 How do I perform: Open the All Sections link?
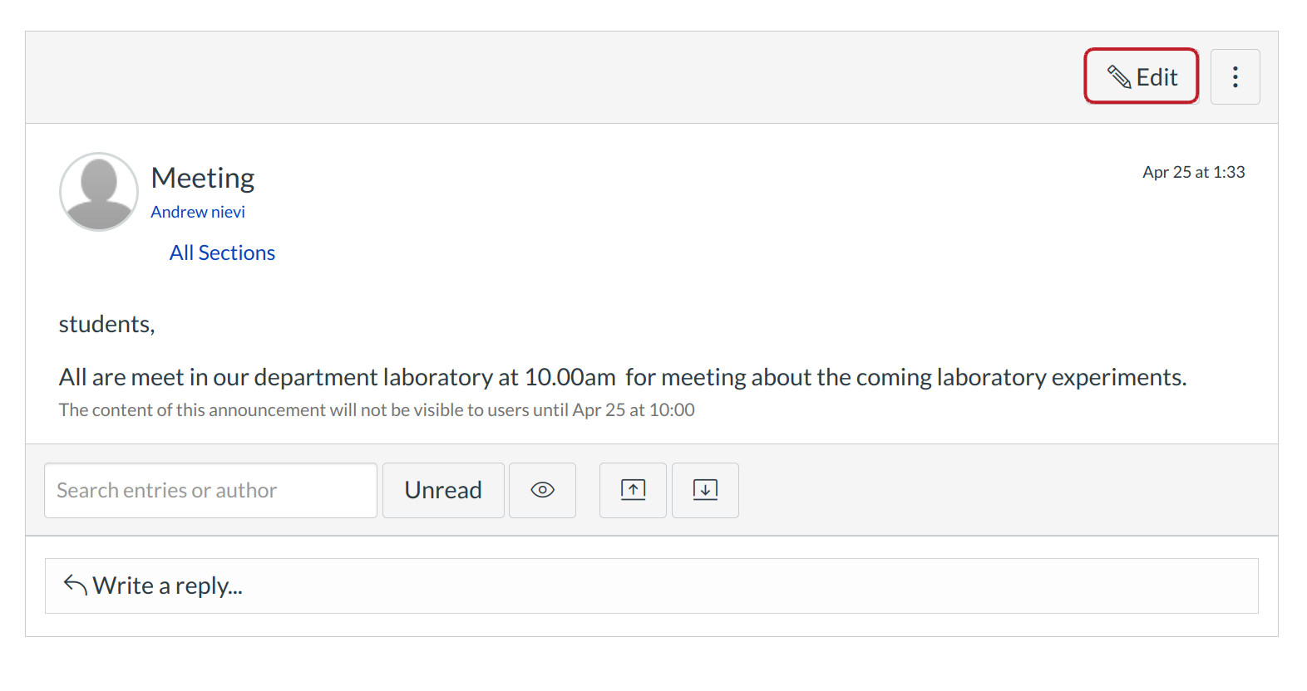click(222, 252)
